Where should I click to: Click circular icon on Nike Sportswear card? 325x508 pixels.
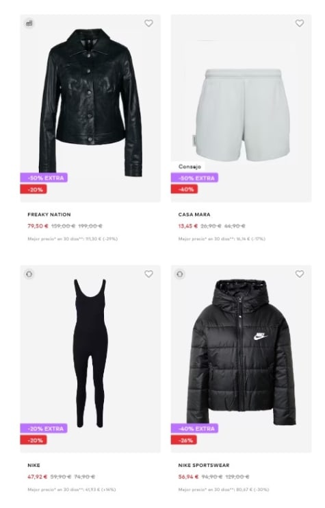point(180,274)
